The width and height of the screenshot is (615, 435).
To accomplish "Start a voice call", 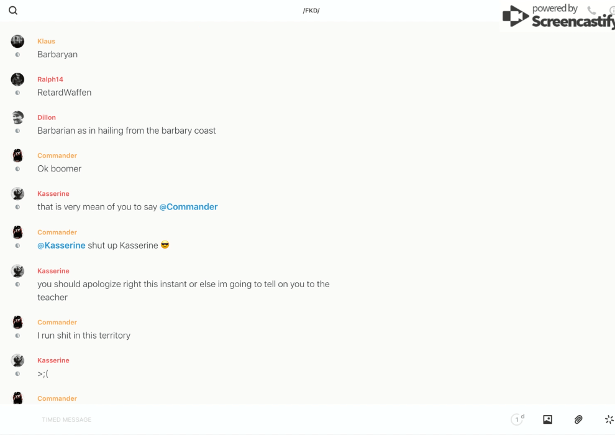I will coord(591,11).
